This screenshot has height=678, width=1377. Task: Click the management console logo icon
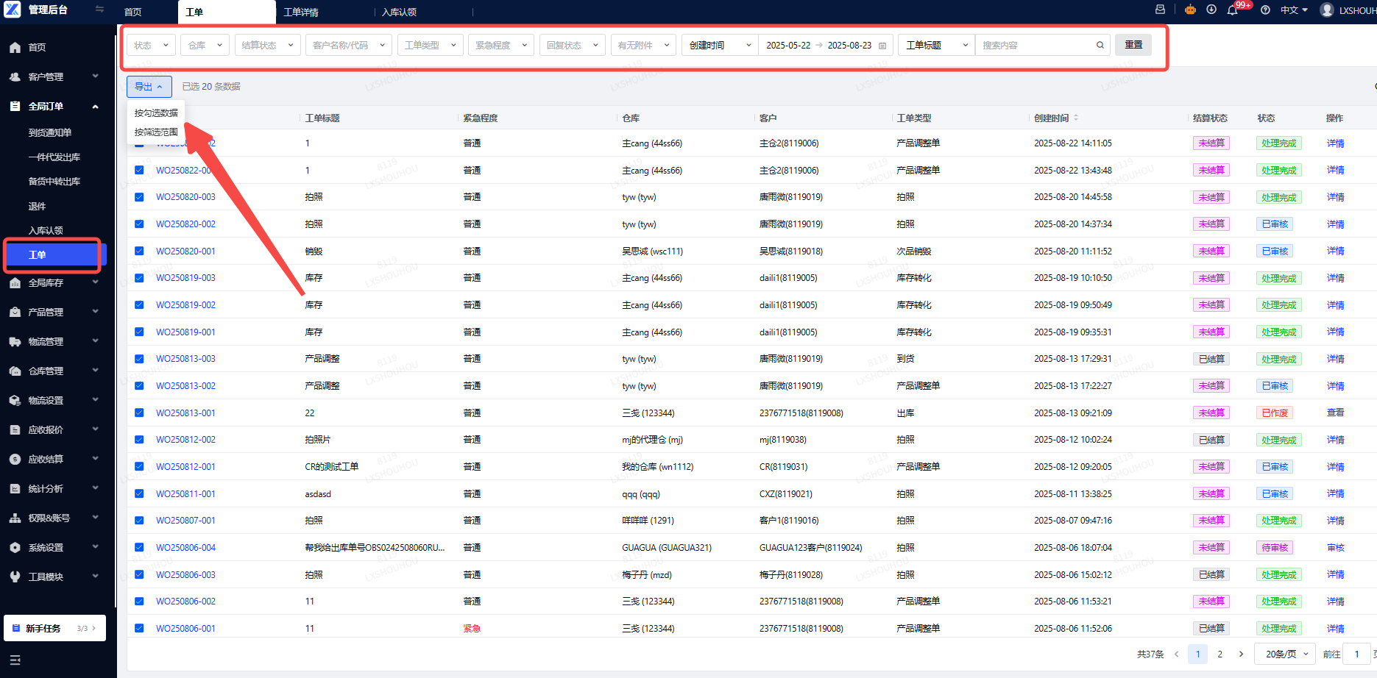point(13,10)
